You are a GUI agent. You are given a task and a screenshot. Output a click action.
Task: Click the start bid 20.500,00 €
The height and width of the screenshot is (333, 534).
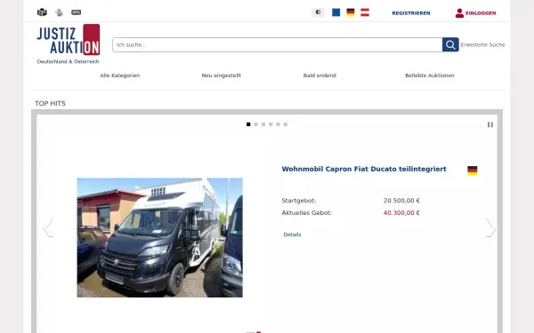pos(402,201)
